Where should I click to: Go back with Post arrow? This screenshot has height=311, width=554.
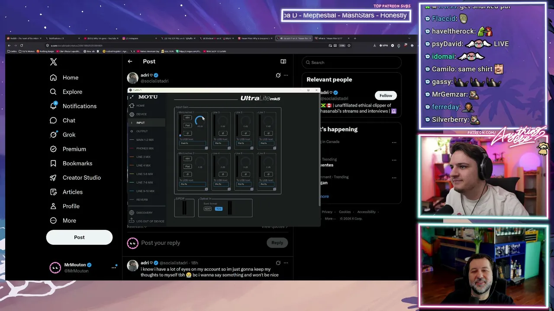pos(130,61)
